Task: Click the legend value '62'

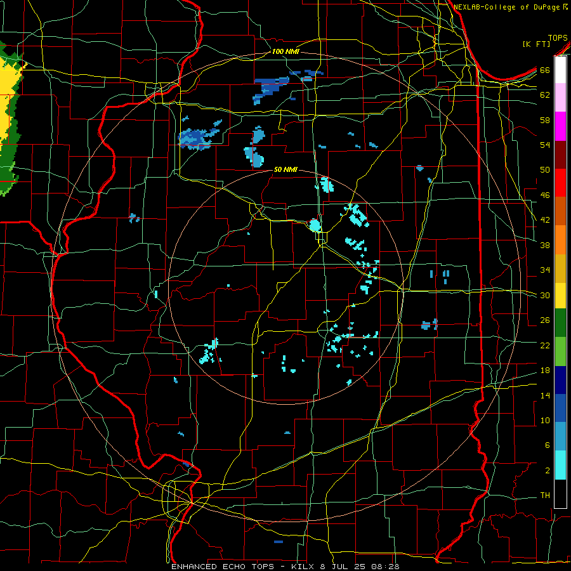Action: click(x=545, y=95)
